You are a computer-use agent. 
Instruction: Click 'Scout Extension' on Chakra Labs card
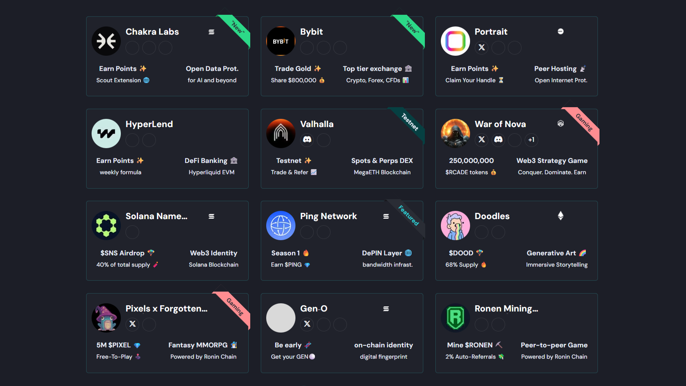pos(123,80)
